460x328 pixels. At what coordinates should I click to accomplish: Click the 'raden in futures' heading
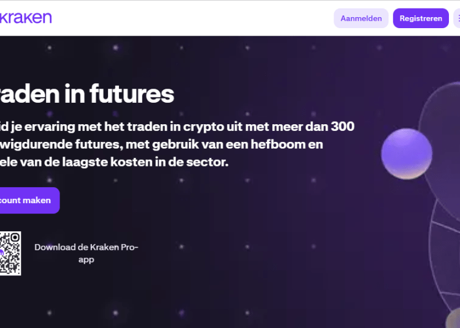[87, 94]
